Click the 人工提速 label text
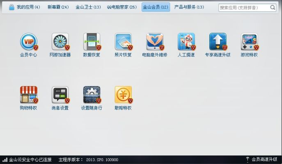The width and height of the screenshot is (282, 164). pos(186,55)
